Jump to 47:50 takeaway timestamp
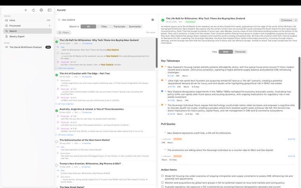 pyautogui.click(x=172, y=87)
